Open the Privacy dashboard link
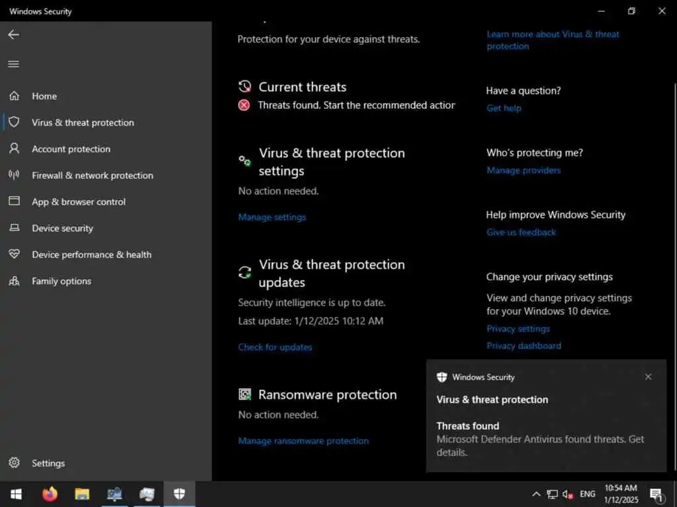 tap(524, 345)
